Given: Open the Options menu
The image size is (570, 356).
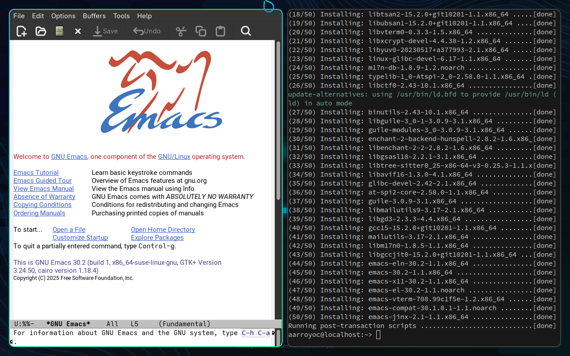Looking at the screenshot, I should coord(63,16).
